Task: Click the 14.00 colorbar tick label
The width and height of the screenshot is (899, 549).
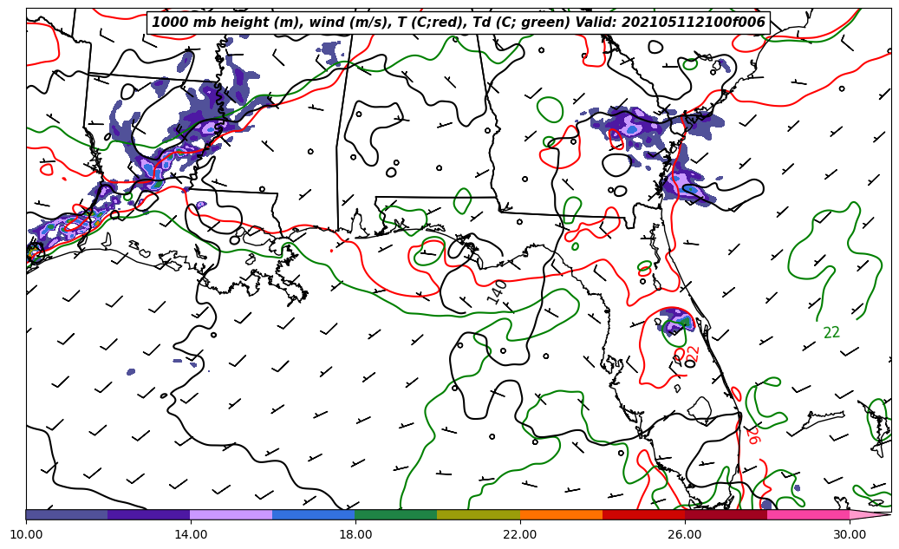Action: point(191,534)
